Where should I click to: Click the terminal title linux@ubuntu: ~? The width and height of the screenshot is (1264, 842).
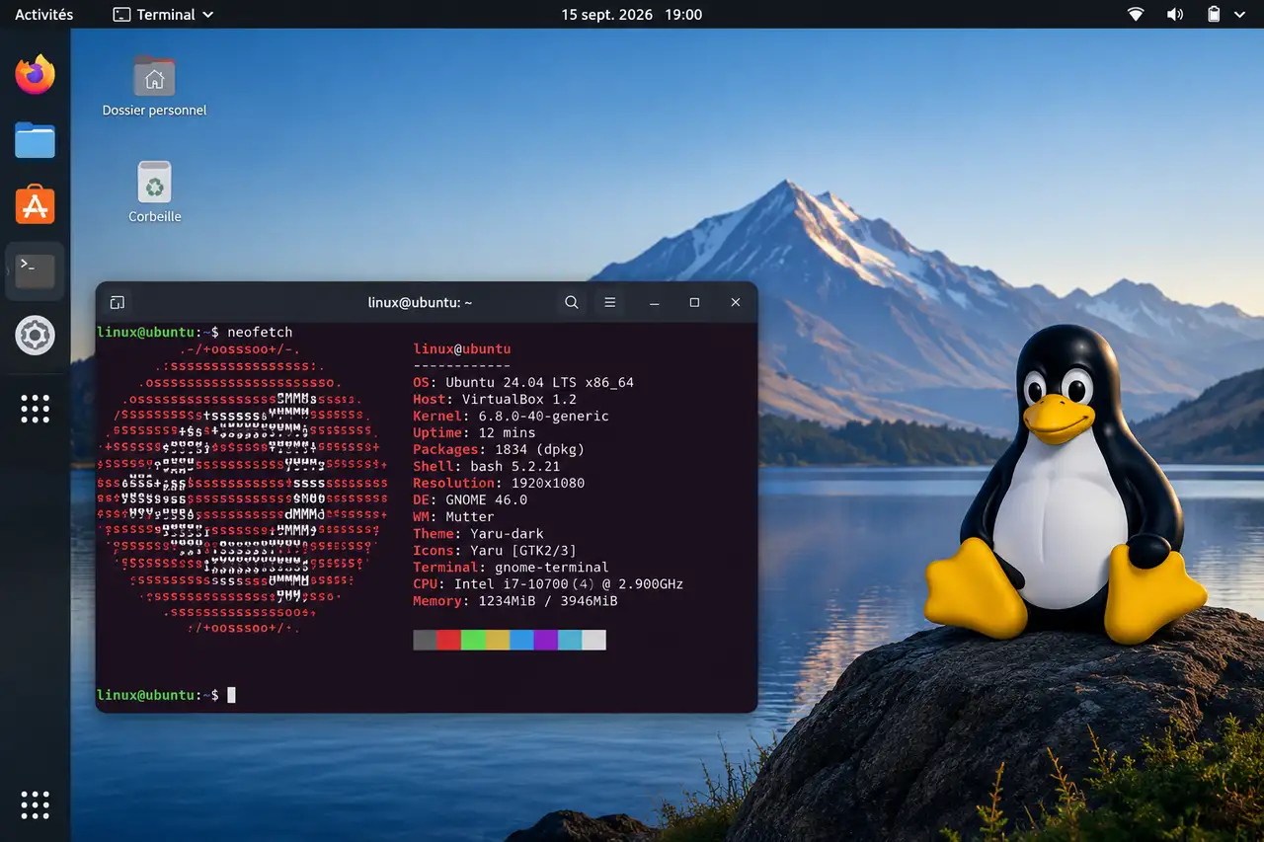[420, 302]
